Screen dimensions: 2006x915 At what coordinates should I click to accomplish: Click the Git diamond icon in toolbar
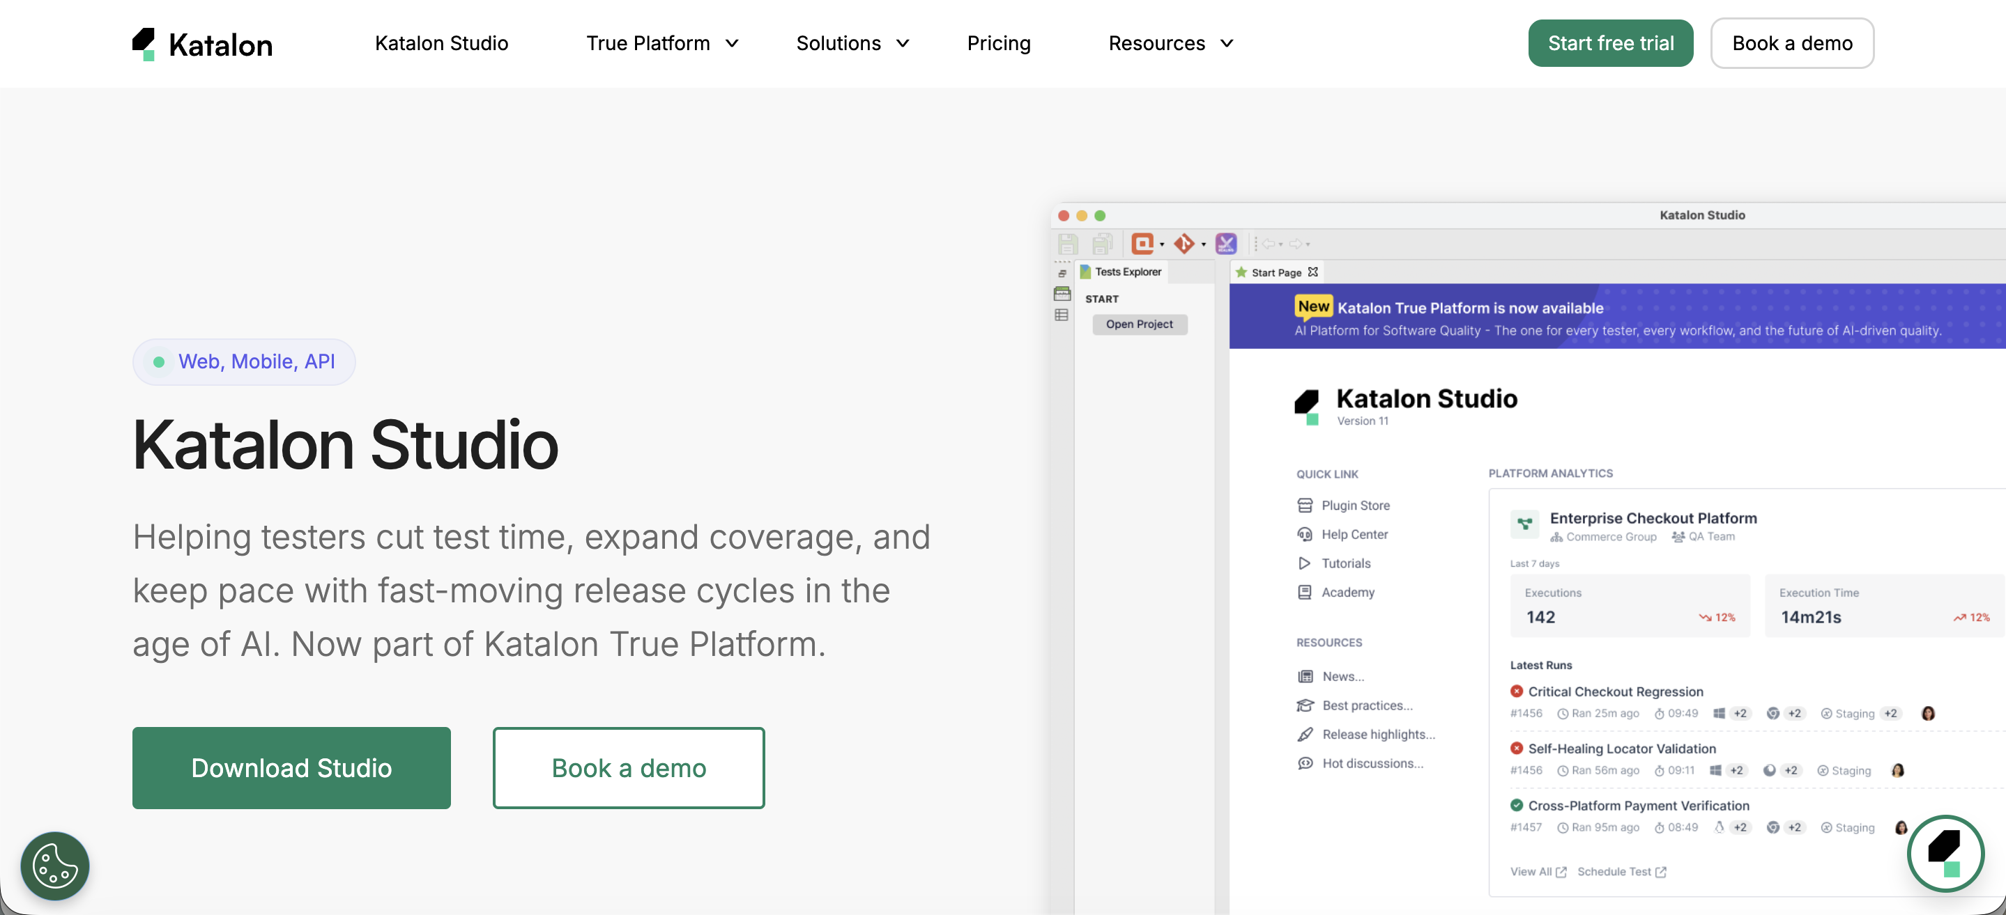pyautogui.click(x=1184, y=244)
